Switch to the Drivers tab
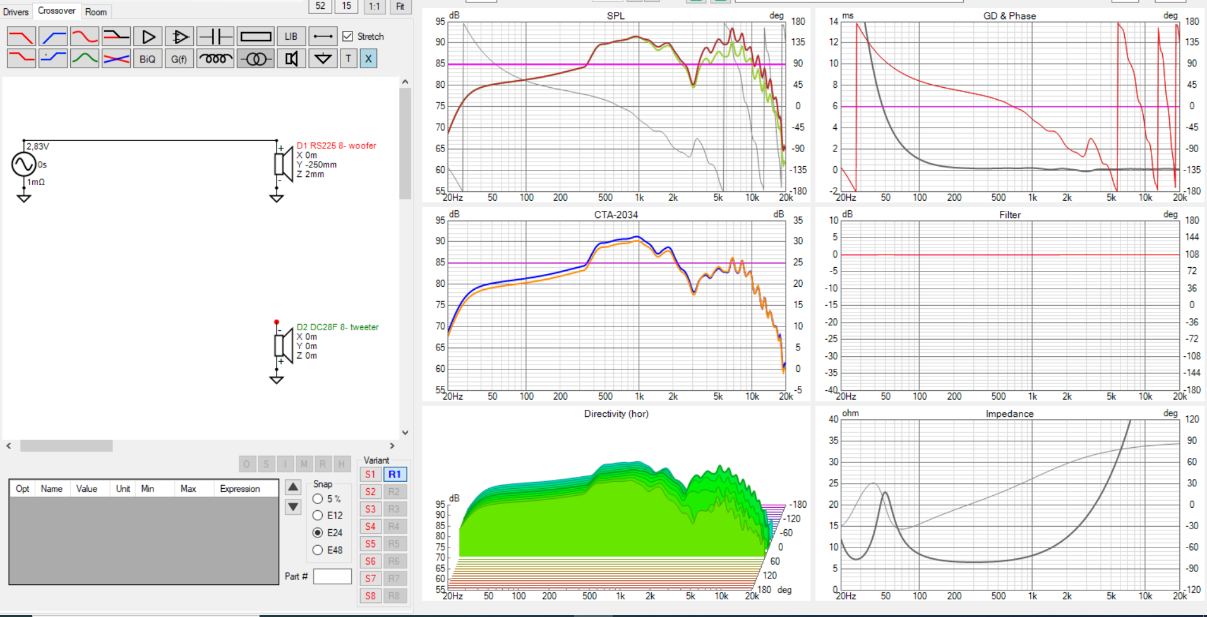Screen dimensions: 1207x617 pyautogui.click(x=16, y=12)
